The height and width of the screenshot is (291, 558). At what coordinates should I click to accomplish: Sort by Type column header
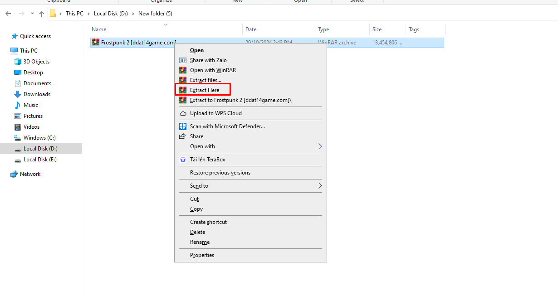(323, 29)
